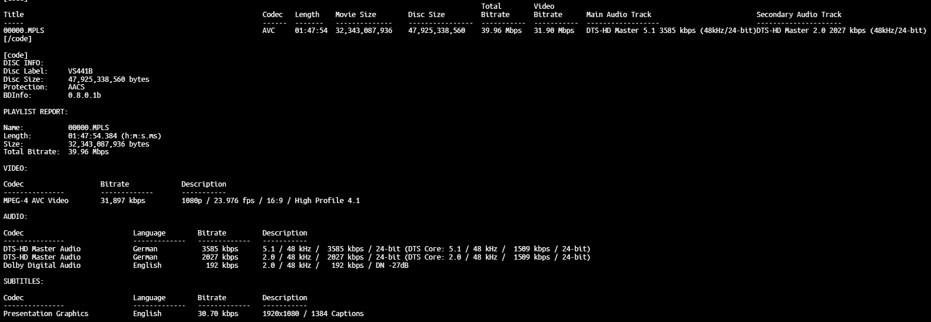Click the 1080p / 23.976 fps video description
The image size is (931, 322).
270,201
